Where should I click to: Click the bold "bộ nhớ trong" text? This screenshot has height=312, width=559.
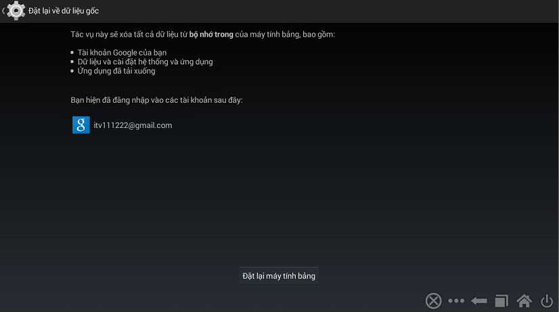coord(211,35)
